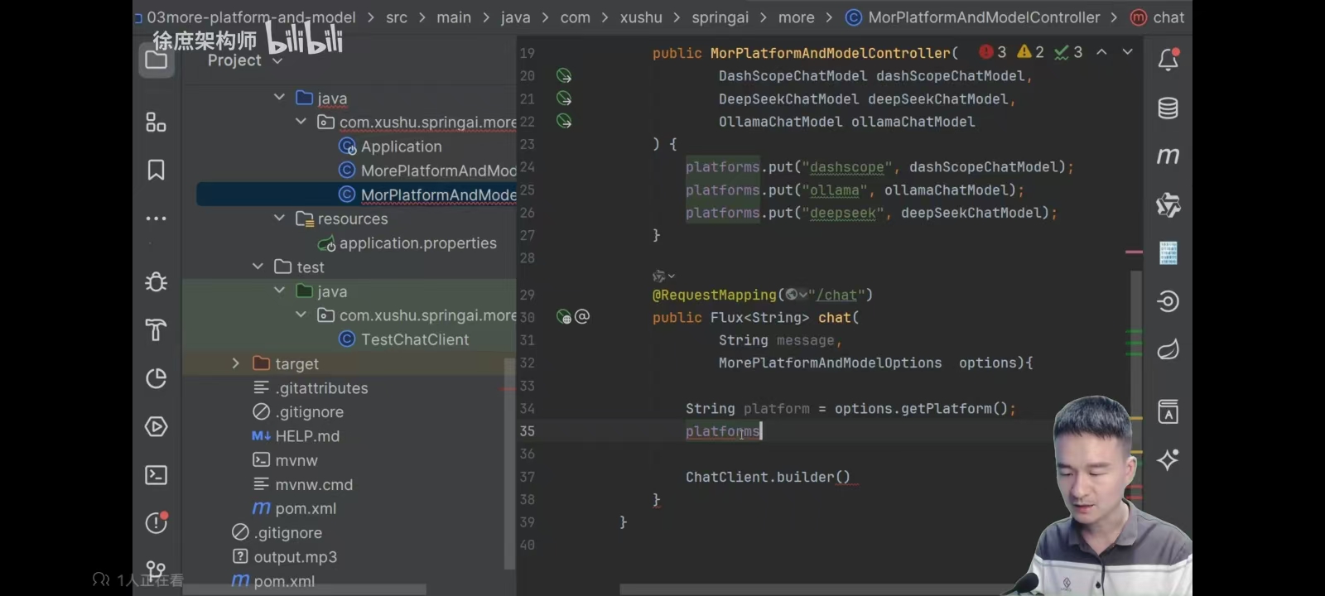1325x596 pixels.
Task: Select breadcrumb springai
Action: point(720,17)
